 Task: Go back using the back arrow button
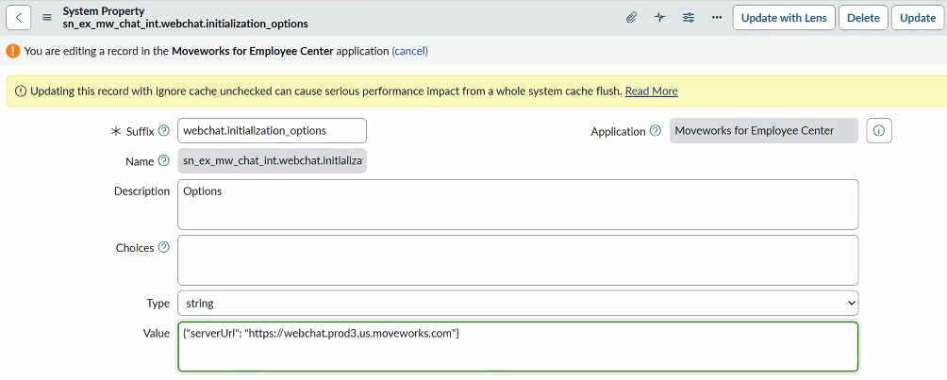click(x=19, y=18)
